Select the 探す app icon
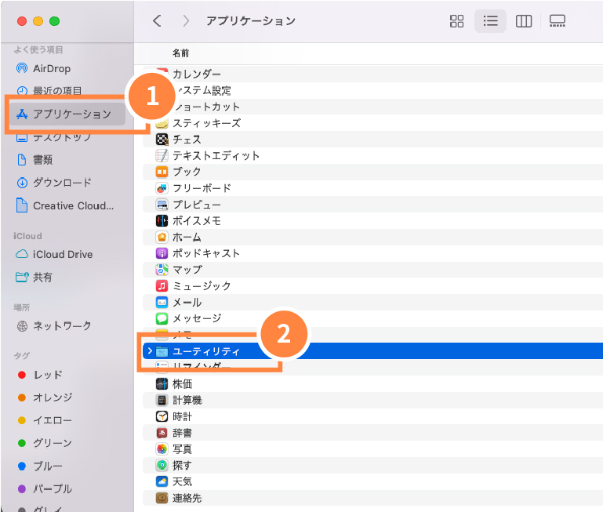603x512 pixels. click(x=162, y=465)
